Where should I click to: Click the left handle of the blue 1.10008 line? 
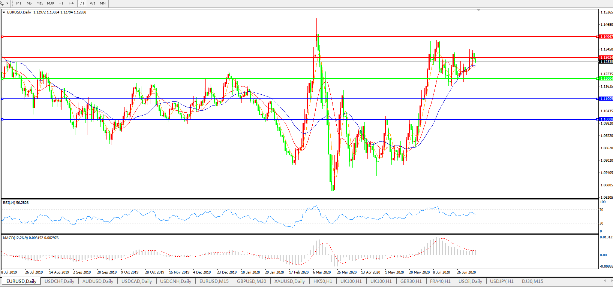pos(3,119)
